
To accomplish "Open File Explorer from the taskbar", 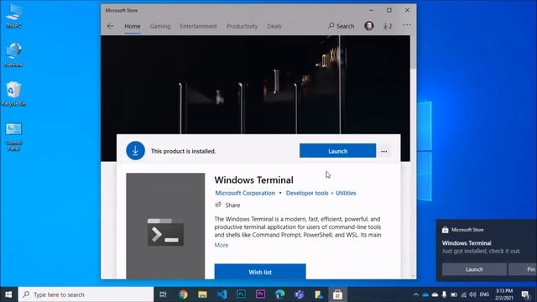I will pos(202,294).
